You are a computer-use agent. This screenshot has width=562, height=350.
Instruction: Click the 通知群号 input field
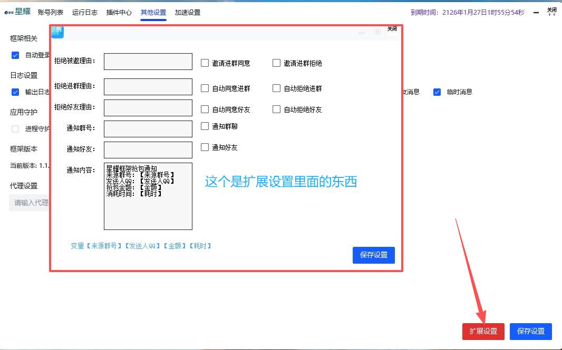[x=148, y=129]
